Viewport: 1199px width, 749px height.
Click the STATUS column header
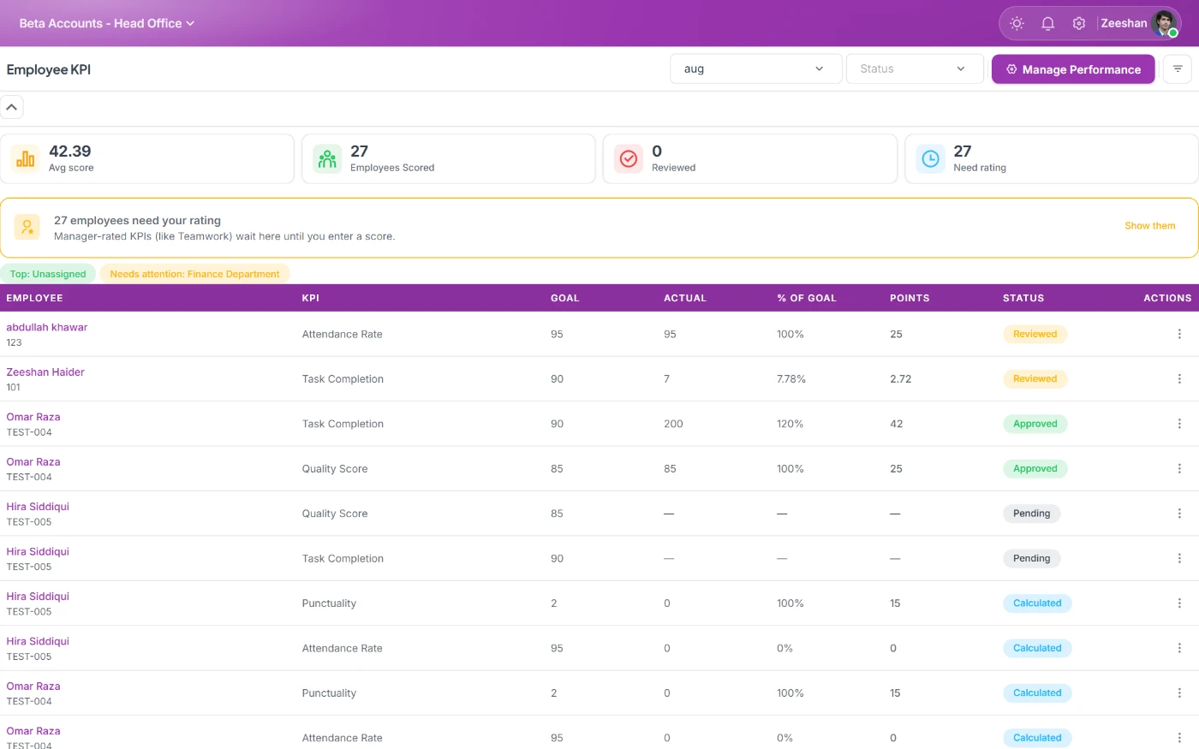pos(1023,298)
